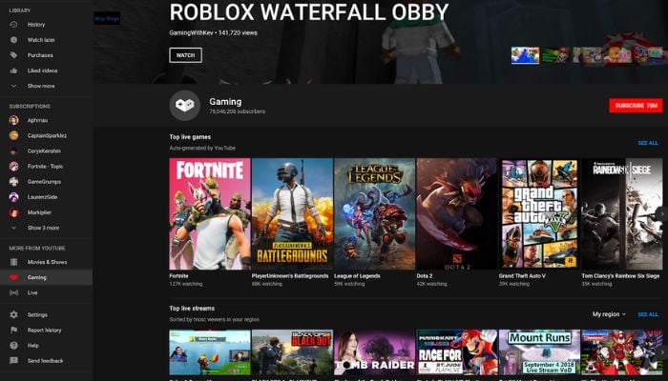Click ROBLOX WATERFALL OBBY video title
668x381 pixels.
coord(309,11)
